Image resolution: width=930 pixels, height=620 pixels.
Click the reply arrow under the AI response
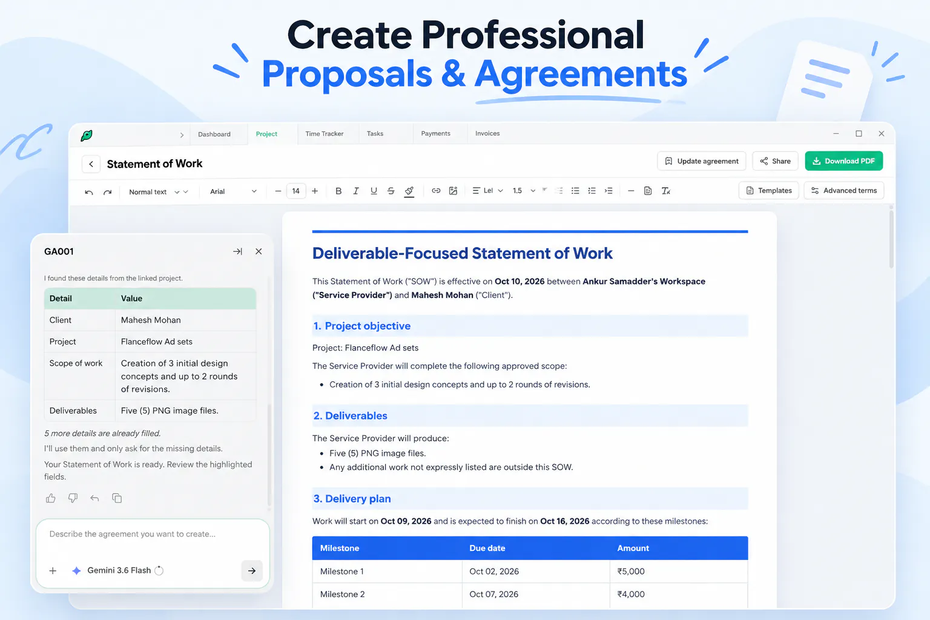(x=94, y=498)
